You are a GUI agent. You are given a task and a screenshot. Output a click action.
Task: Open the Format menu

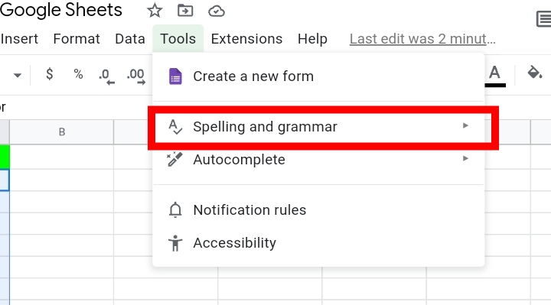[77, 39]
